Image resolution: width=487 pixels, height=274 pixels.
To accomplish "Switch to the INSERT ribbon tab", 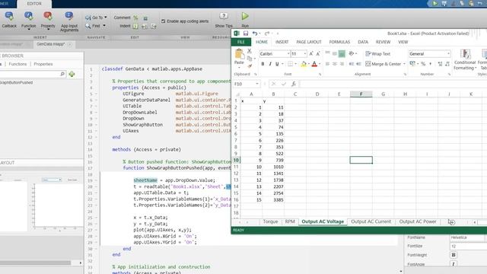I will tap(282, 42).
